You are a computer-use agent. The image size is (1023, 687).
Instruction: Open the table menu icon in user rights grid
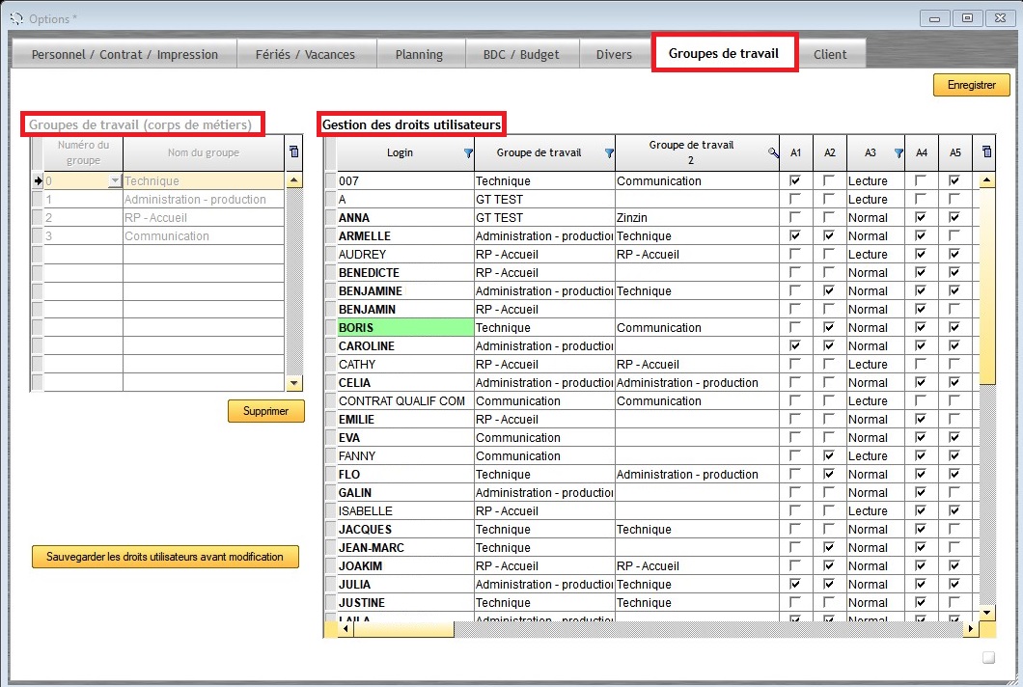coord(985,152)
